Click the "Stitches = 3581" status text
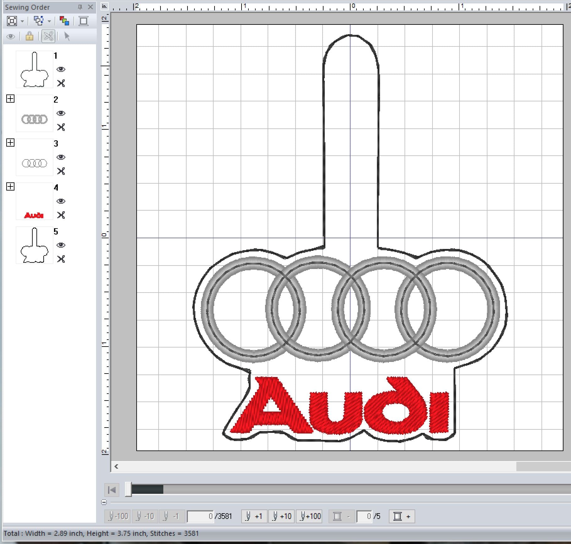Image resolution: width=571 pixels, height=544 pixels. tap(174, 533)
